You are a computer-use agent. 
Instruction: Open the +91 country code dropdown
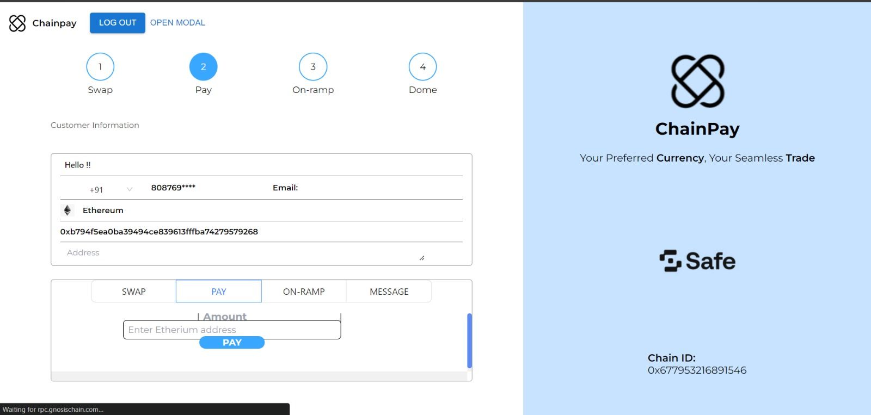(111, 189)
